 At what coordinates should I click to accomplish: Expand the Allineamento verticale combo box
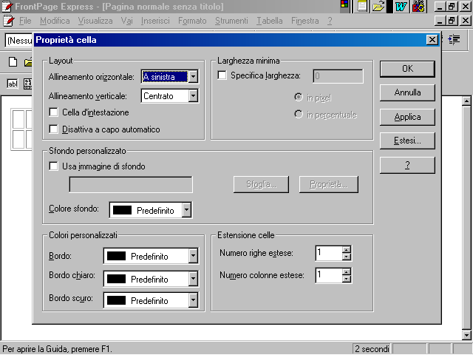(193, 96)
